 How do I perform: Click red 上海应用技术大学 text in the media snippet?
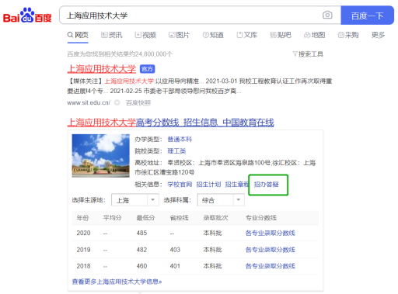129,81
